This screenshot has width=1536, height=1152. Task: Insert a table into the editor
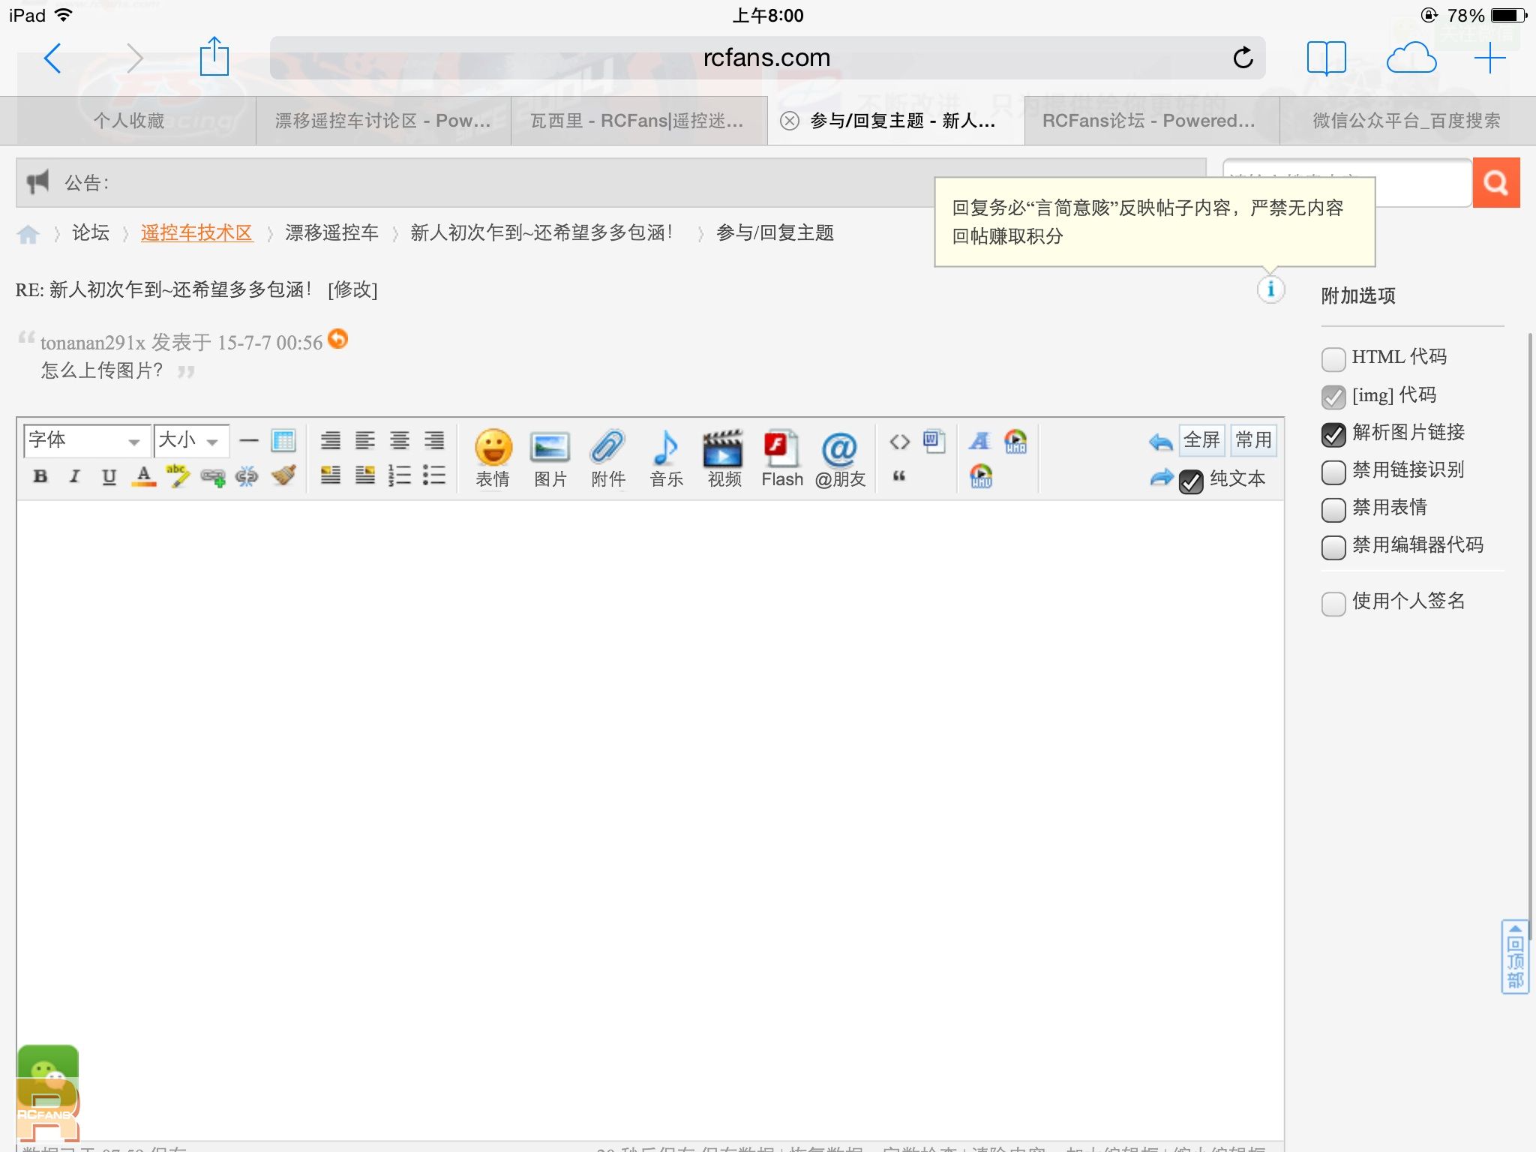[x=283, y=440]
